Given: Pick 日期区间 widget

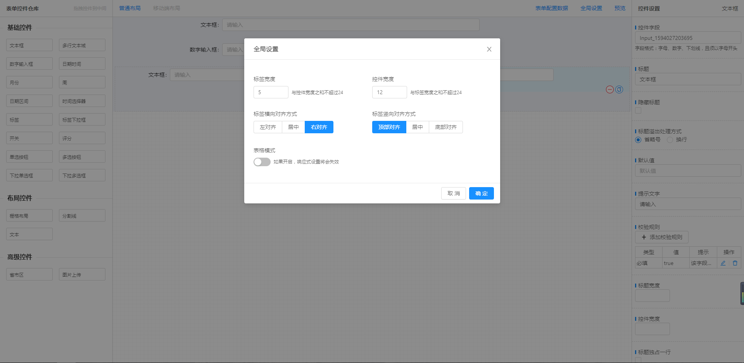Looking at the screenshot, I should [x=29, y=101].
